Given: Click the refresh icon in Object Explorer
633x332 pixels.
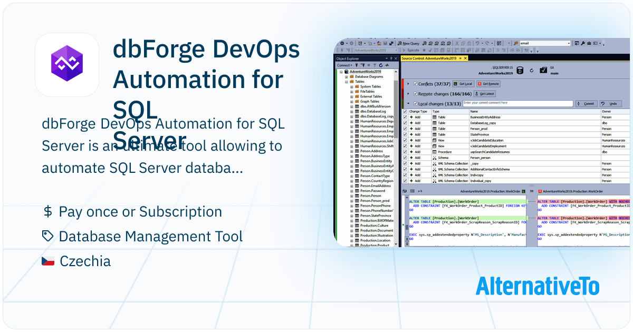Looking at the screenshot, I should click(380, 65).
